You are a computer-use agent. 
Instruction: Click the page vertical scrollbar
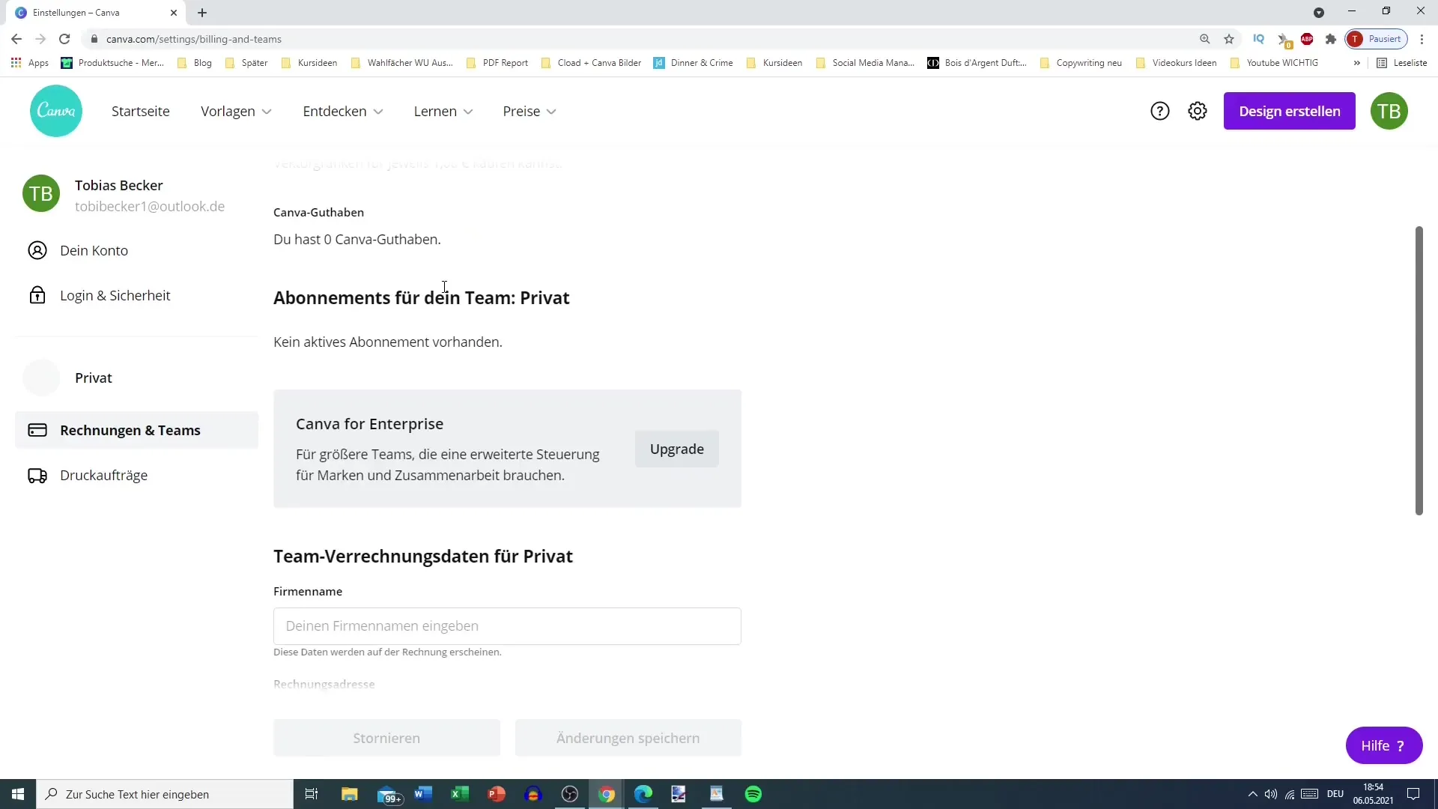coord(1419,371)
